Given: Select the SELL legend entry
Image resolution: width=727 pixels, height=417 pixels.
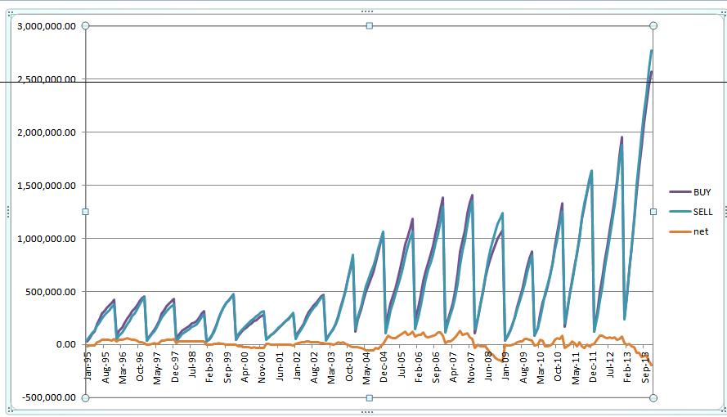Looking at the screenshot, I should click(x=691, y=212).
